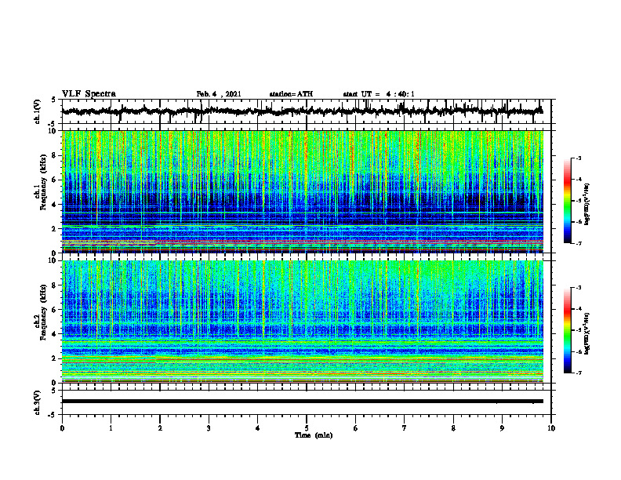
Task: Click the "station=ATH" header text
Action: point(291,94)
